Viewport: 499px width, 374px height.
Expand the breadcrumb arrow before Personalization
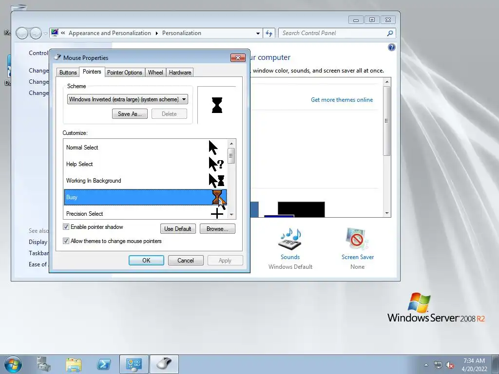[x=156, y=34]
